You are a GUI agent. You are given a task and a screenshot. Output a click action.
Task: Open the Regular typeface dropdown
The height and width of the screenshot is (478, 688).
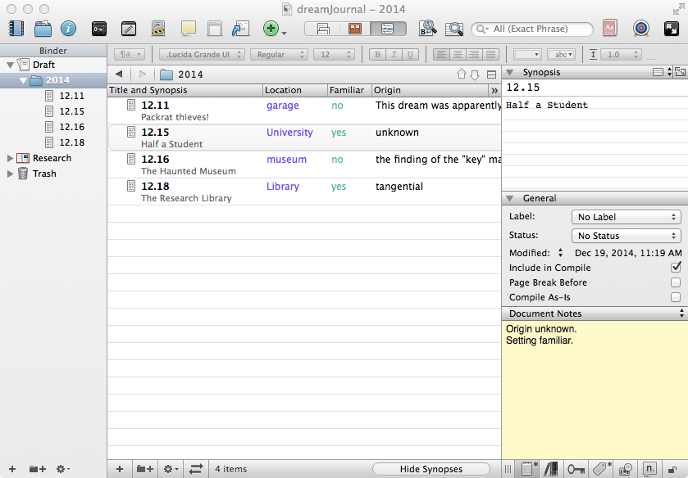pos(278,54)
